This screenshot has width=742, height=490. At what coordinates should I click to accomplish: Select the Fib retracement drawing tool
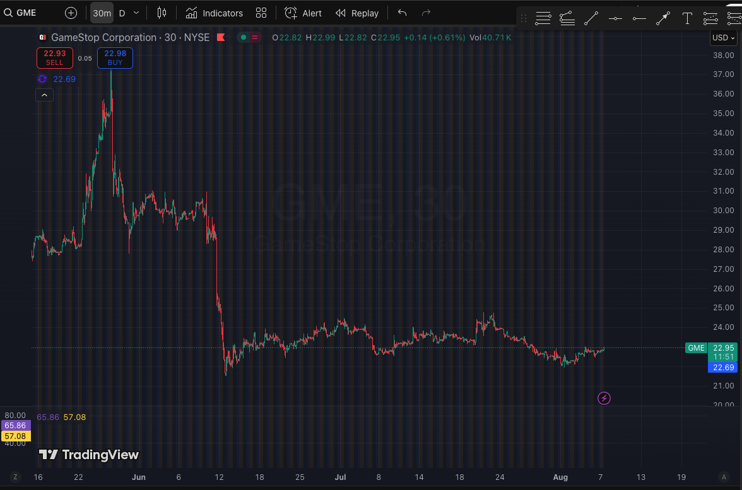[x=543, y=18]
